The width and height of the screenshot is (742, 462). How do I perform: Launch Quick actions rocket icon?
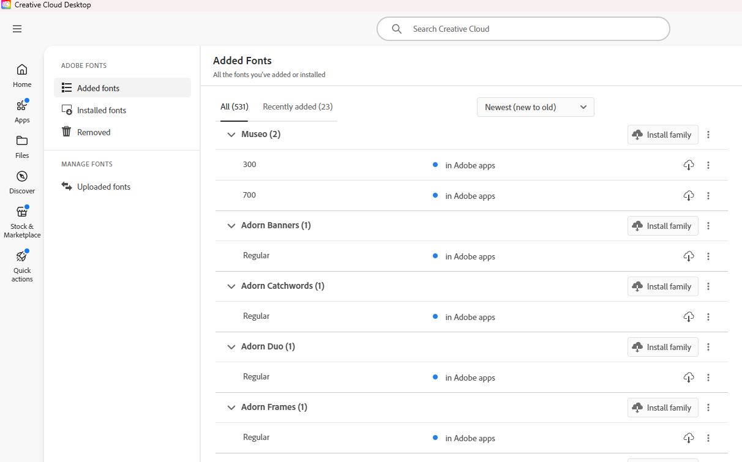(x=22, y=256)
